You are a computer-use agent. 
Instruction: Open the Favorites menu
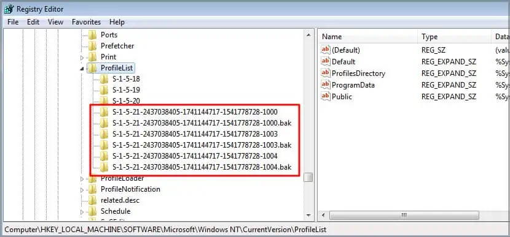86,22
